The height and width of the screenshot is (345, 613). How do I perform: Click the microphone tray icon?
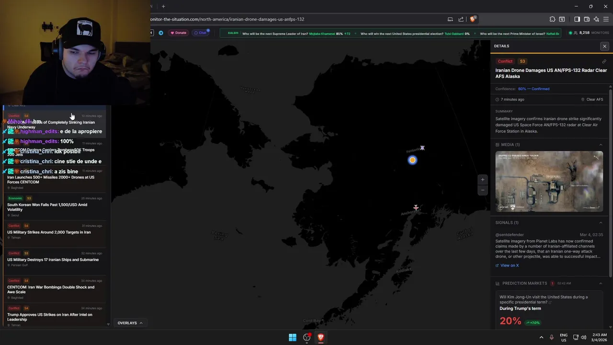[552, 337]
